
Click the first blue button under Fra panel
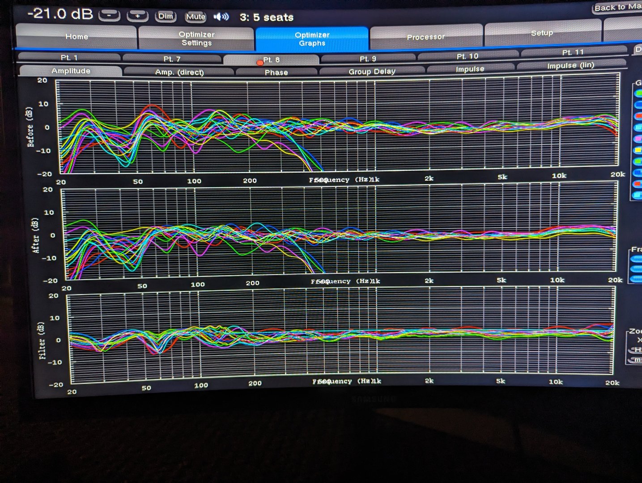click(x=636, y=259)
